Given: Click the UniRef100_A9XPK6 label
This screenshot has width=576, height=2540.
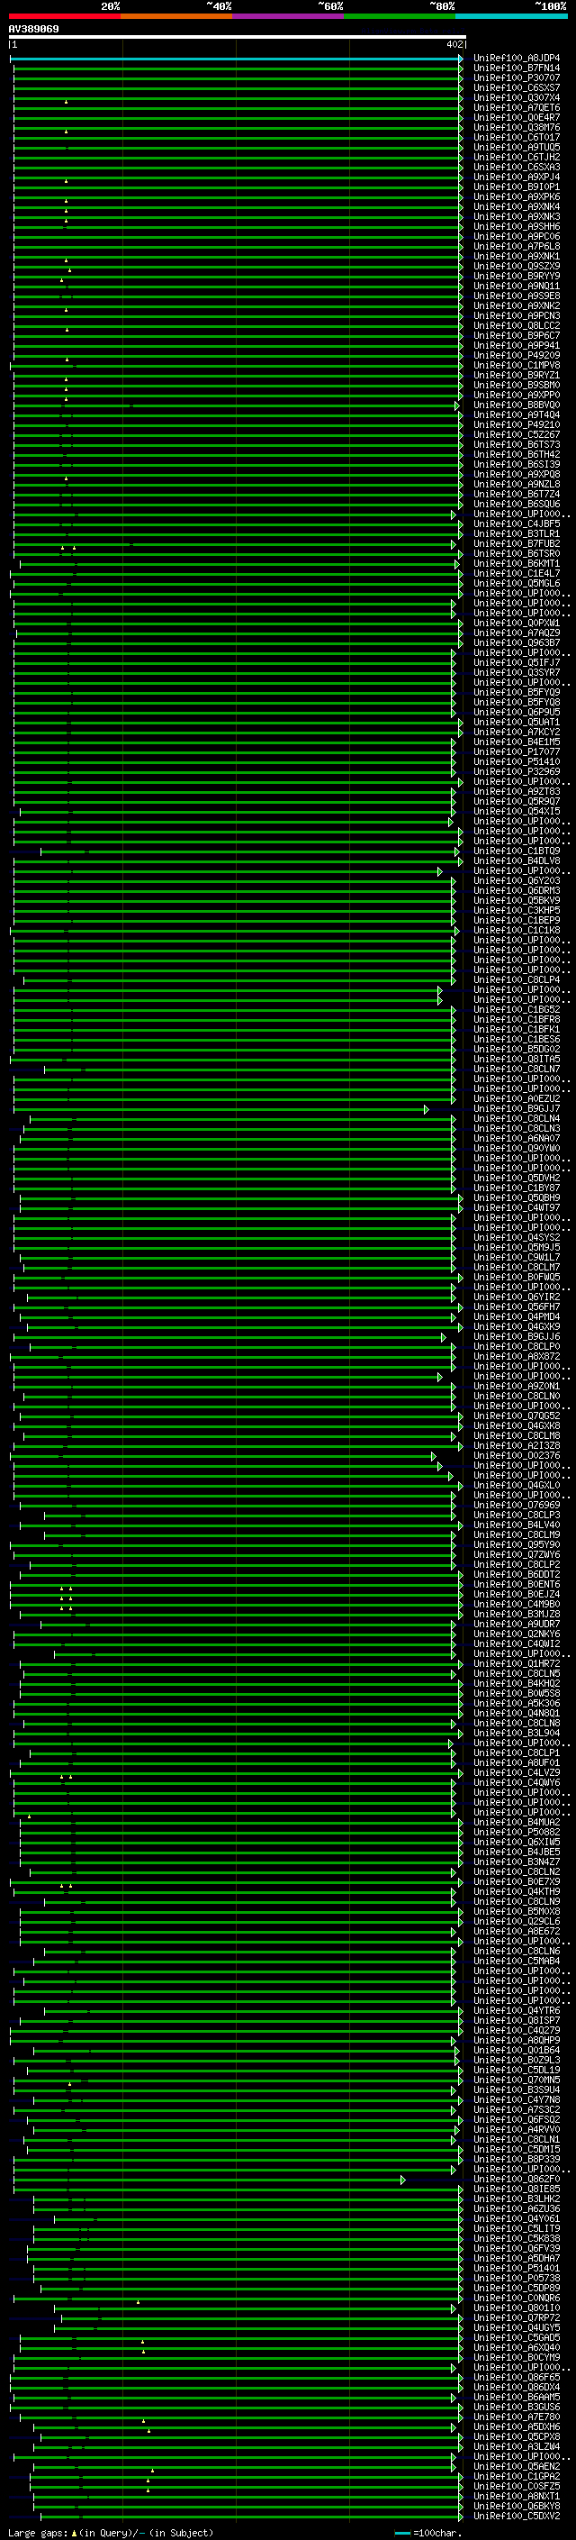Looking at the screenshot, I should pyautogui.click(x=516, y=197).
